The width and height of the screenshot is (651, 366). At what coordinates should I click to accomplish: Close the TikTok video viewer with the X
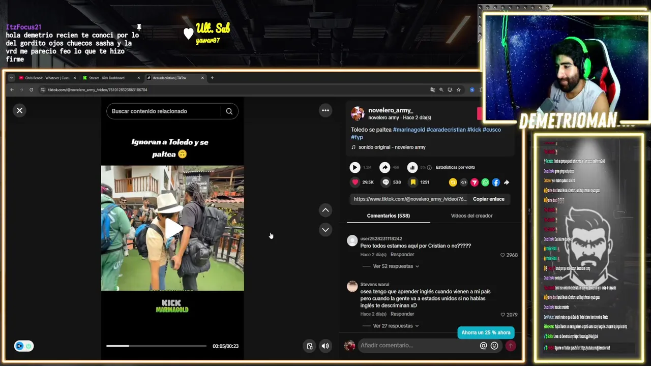click(19, 110)
